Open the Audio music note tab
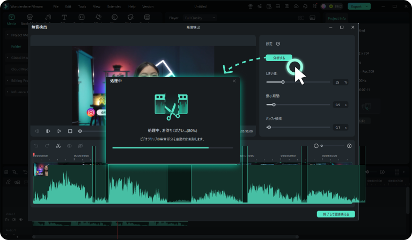This screenshot has height=240, width=412. coord(48,17)
